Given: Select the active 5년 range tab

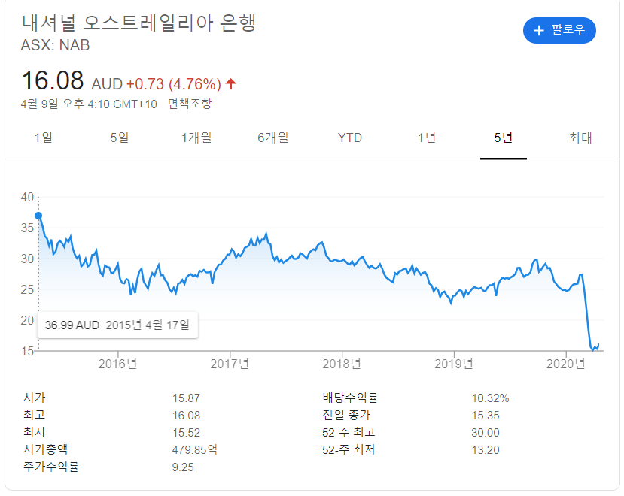Looking at the screenshot, I should click(x=504, y=138).
